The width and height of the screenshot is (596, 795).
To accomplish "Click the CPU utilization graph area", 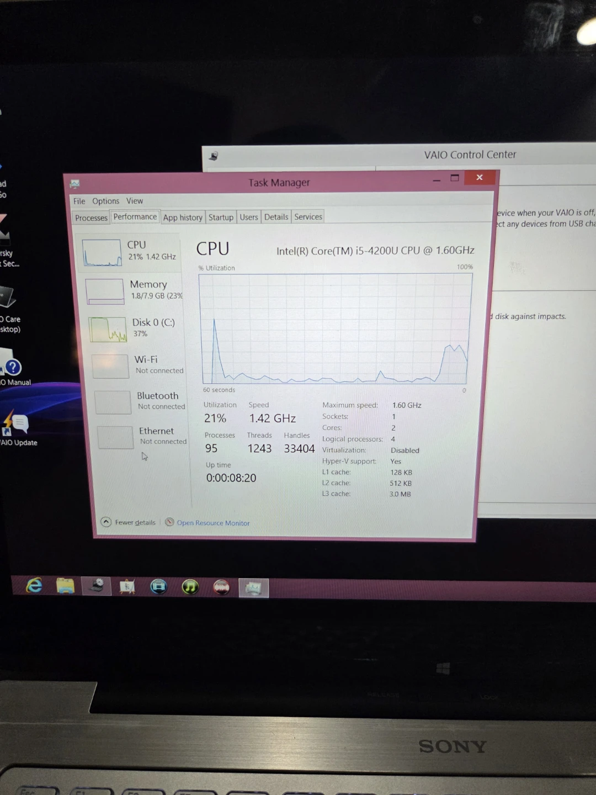I will [x=335, y=328].
